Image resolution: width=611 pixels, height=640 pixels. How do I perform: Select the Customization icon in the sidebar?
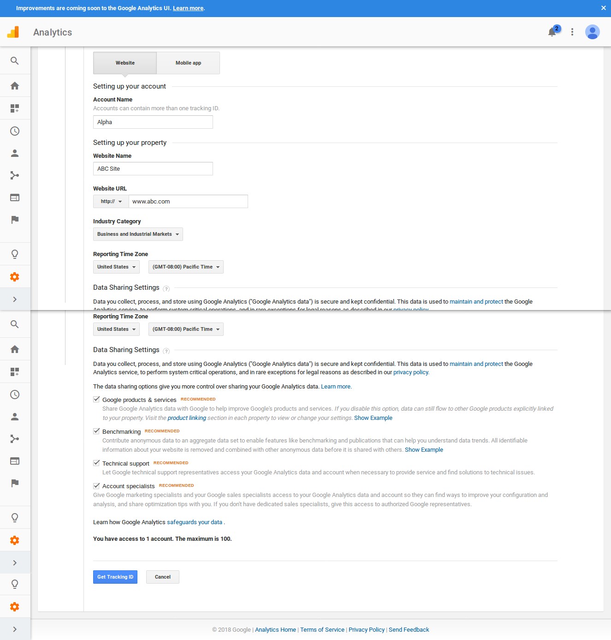(15, 108)
